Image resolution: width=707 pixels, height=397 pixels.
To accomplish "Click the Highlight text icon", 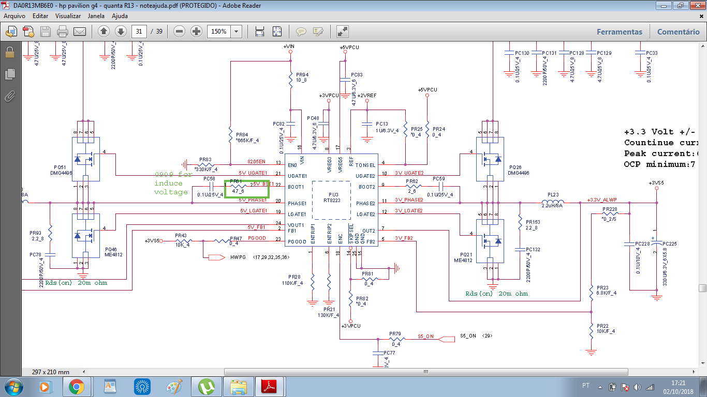I will click(318, 32).
